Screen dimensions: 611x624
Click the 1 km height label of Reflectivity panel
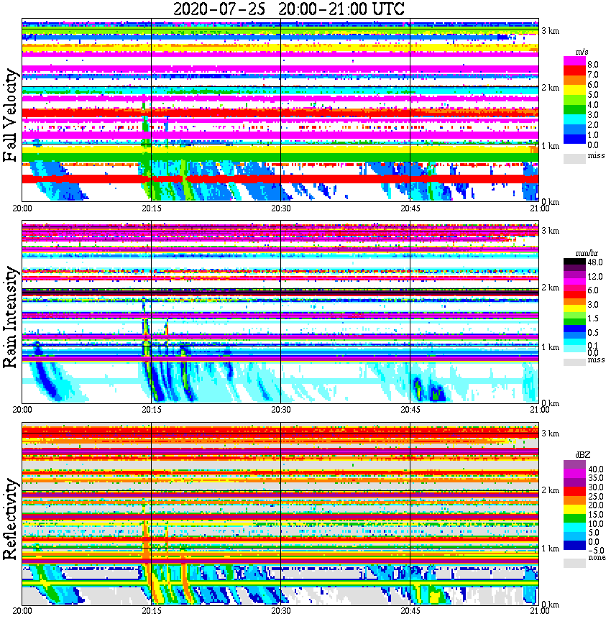click(x=550, y=549)
